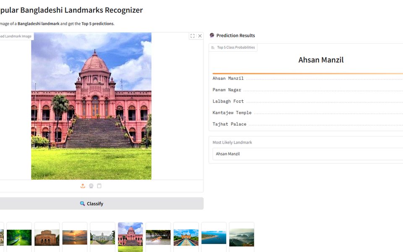The image size is (403, 252).
Task: Remove the uploaded landmark image
Action: pyautogui.click(x=200, y=36)
